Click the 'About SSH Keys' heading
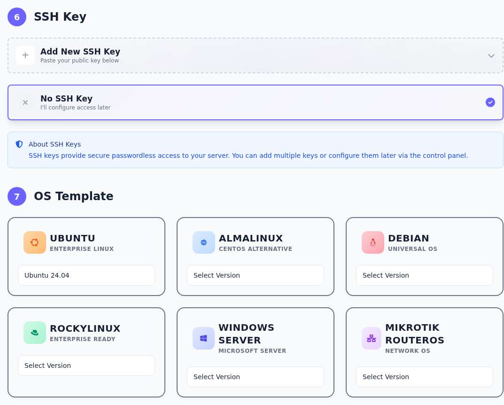 pyautogui.click(x=54, y=144)
